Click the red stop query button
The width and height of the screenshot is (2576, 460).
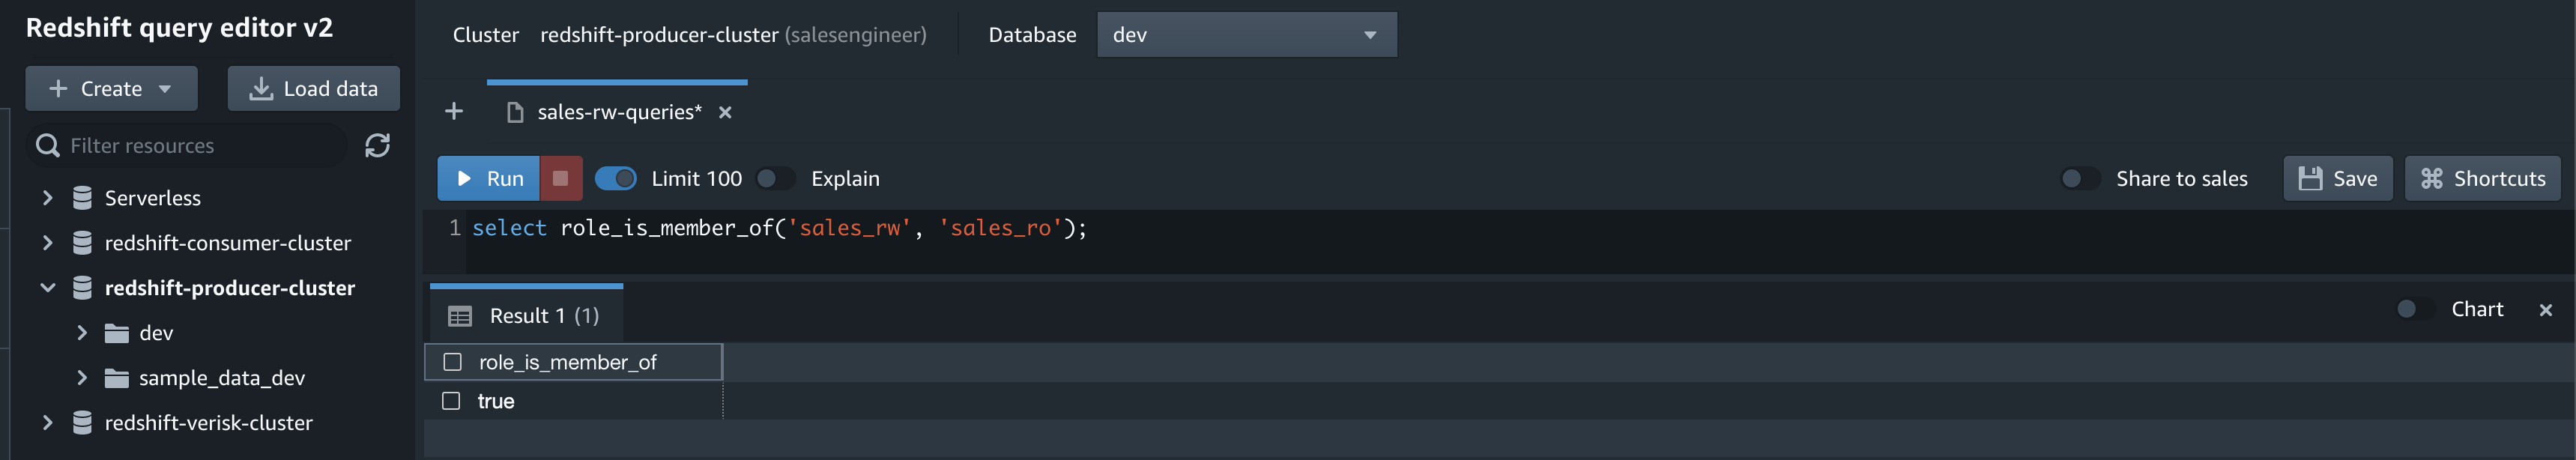561,178
